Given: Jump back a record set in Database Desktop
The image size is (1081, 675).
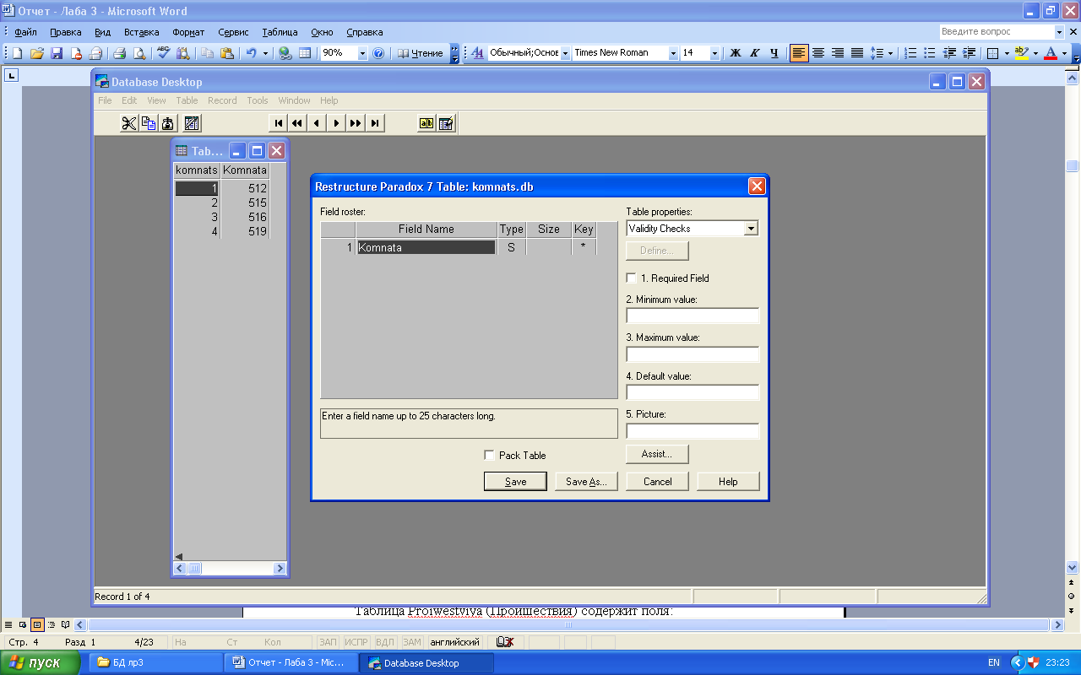Looking at the screenshot, I should tap(297, 123).
